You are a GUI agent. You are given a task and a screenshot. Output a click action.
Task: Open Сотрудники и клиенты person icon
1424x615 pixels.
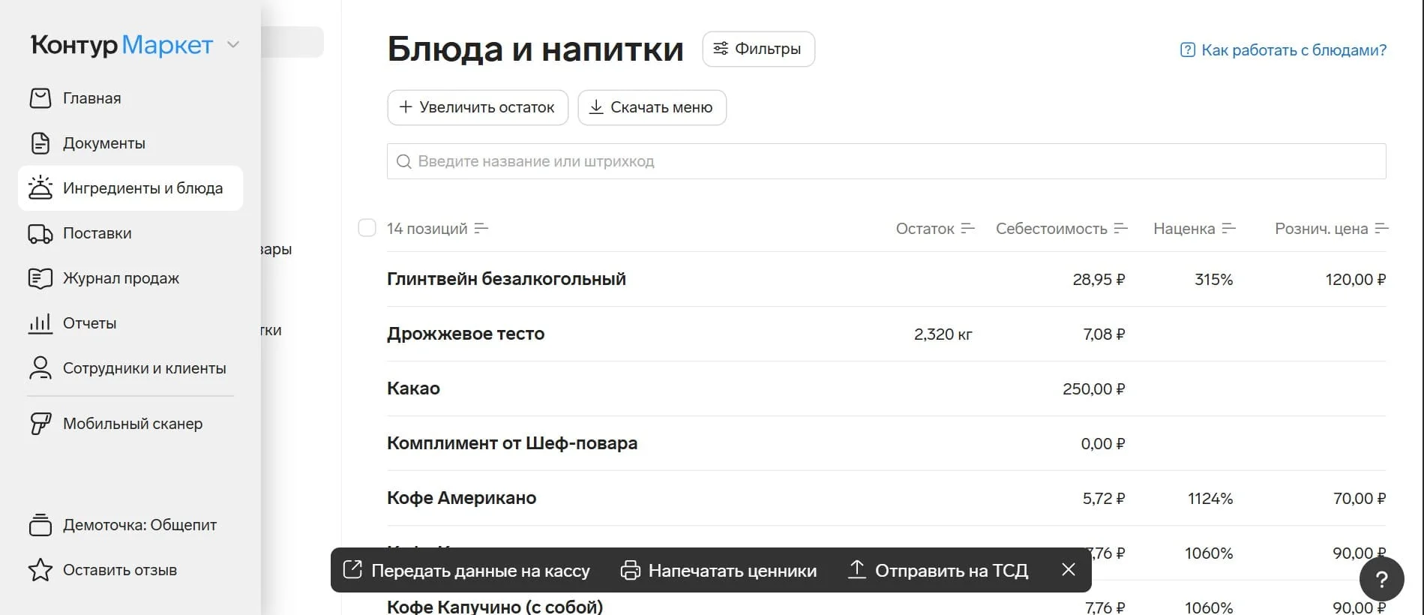pyautogui.click(x=40, y=368)
